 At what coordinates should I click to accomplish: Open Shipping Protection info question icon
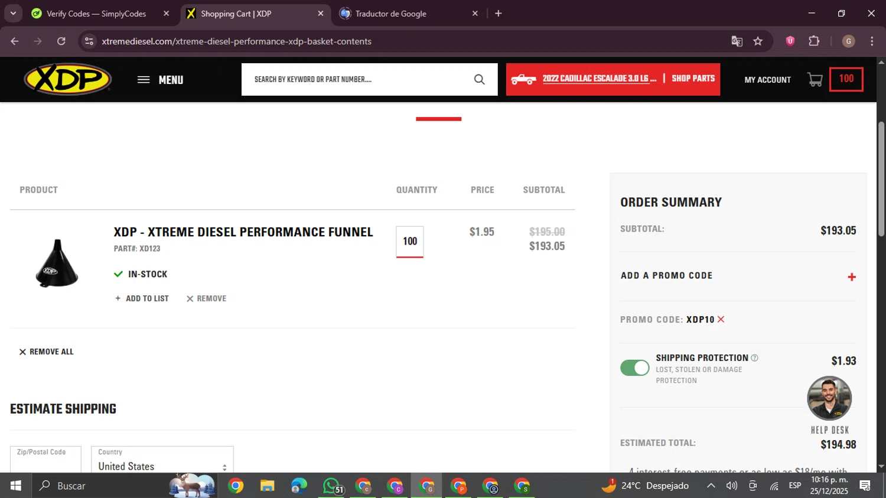(x=754, y=358)
